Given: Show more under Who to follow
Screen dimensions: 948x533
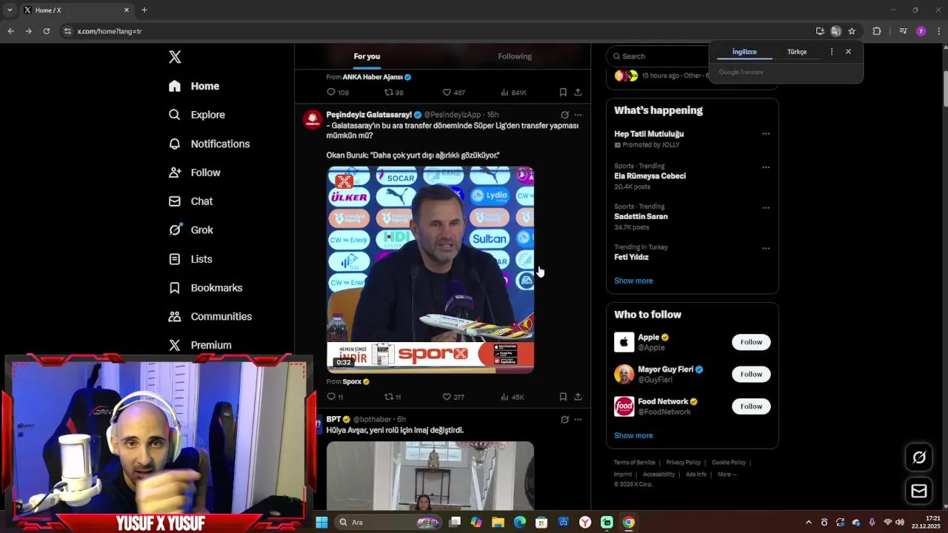Looking at the screenshot, I should (633, 435).
